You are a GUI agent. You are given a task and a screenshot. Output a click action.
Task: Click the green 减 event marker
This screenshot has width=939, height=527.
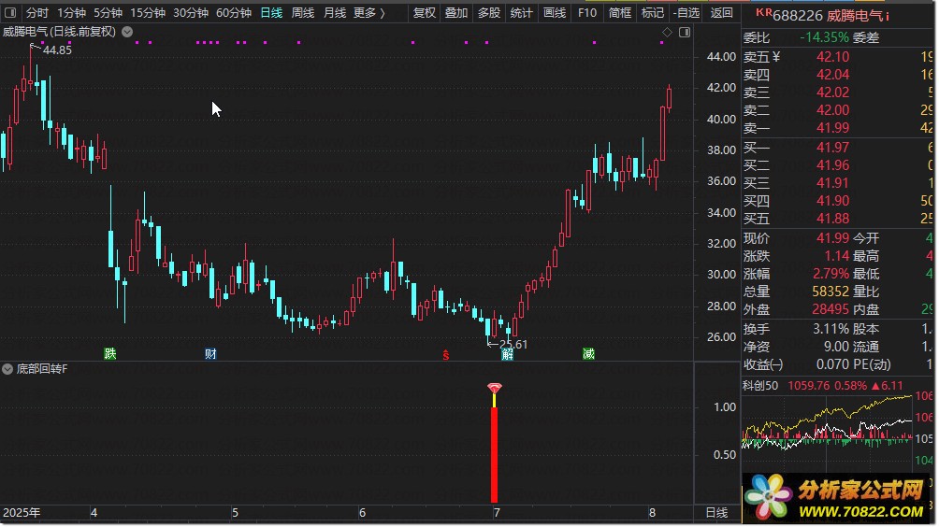(588, 353)
